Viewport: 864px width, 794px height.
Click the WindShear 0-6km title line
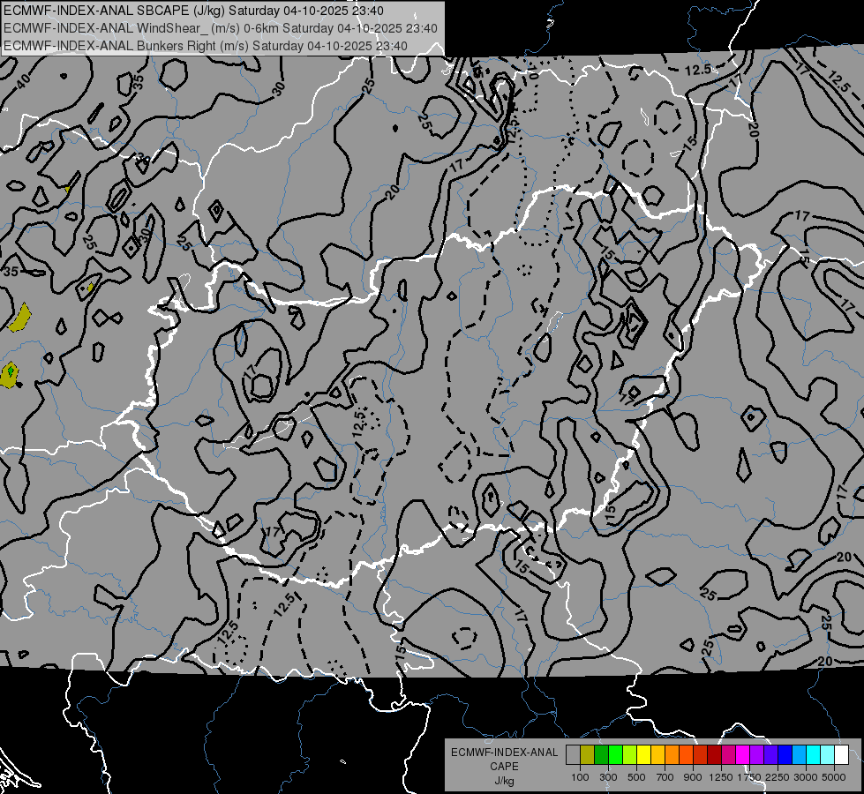[x=221, y=28]
